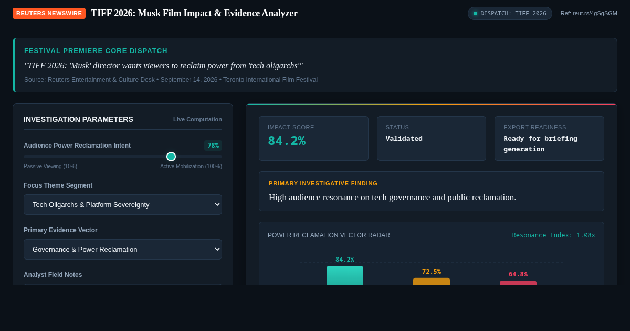Screen dimensions: 630x331
Task: Click the Power Reclamation Vector Radar title
Action: point(329,235)
